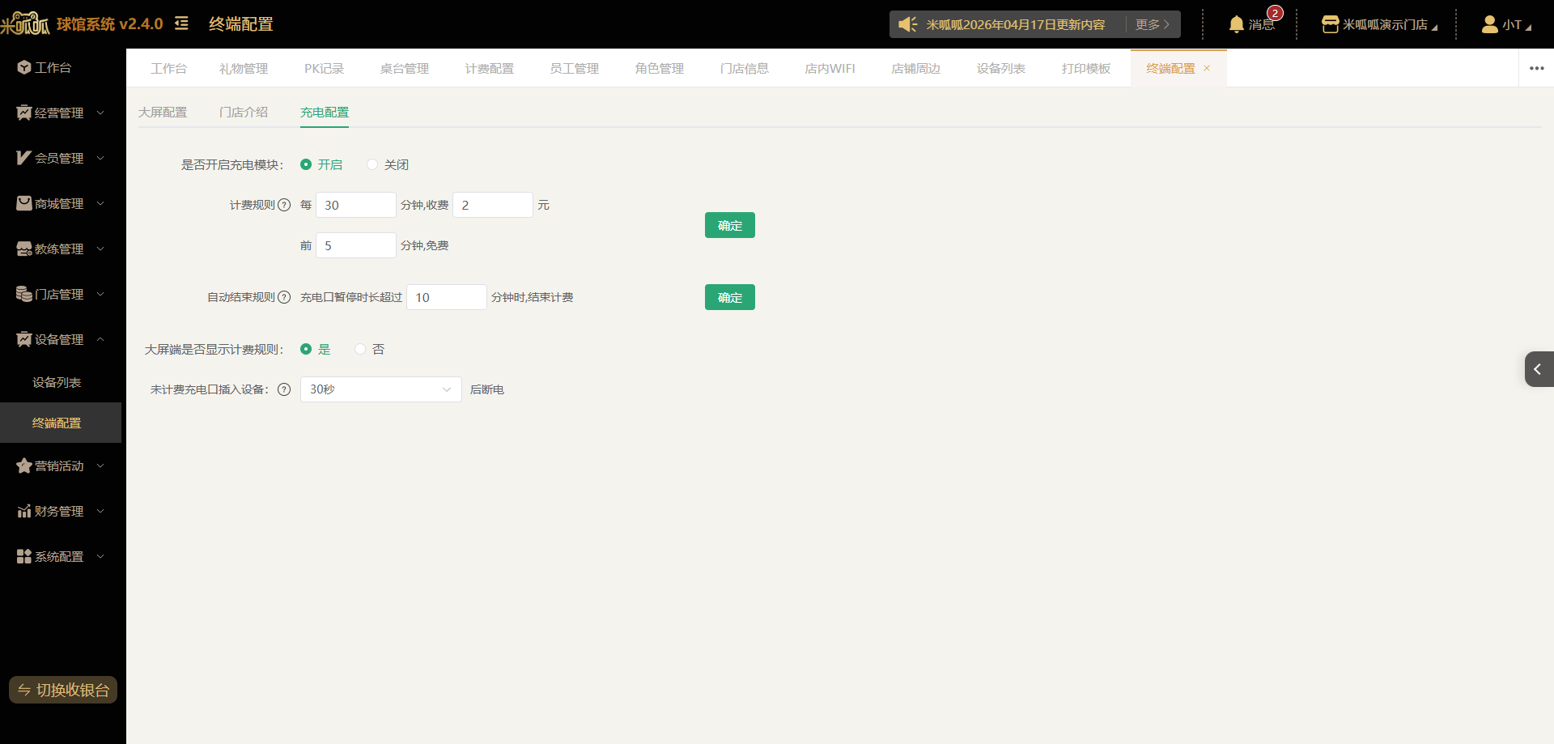The image size is (1554, 744).
Task: Select 否 for showing billing rules
Action: tap(370, 349)
